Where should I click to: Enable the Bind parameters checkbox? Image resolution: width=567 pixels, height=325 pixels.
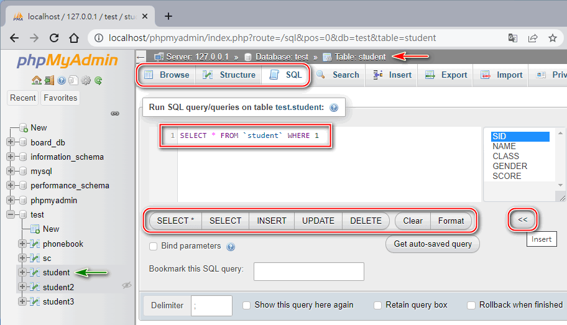click(153, 247)
